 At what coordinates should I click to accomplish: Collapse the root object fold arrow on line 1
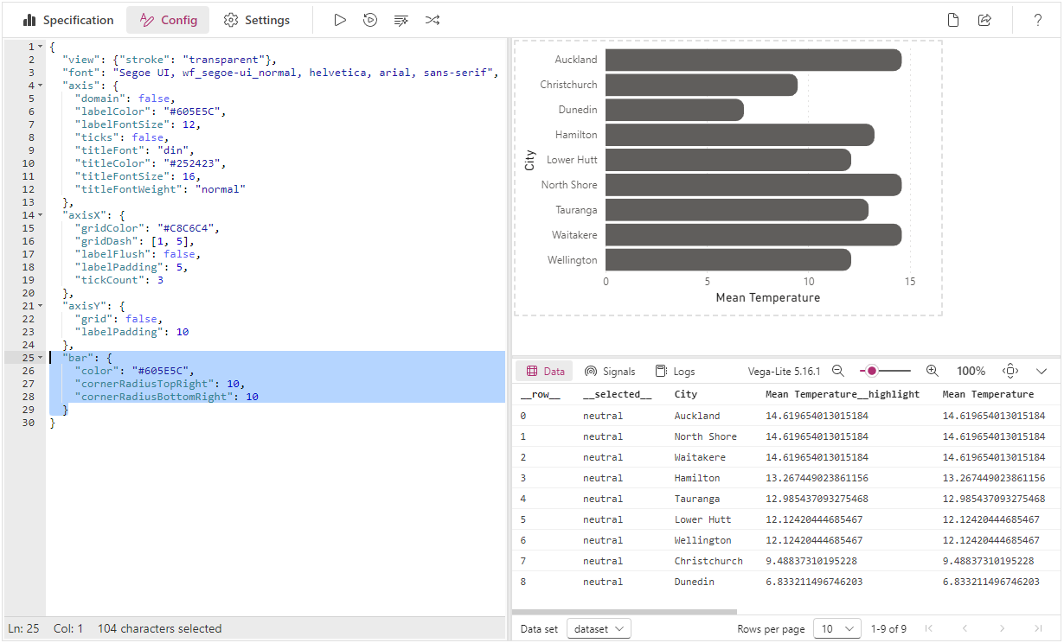click(41, 47)
